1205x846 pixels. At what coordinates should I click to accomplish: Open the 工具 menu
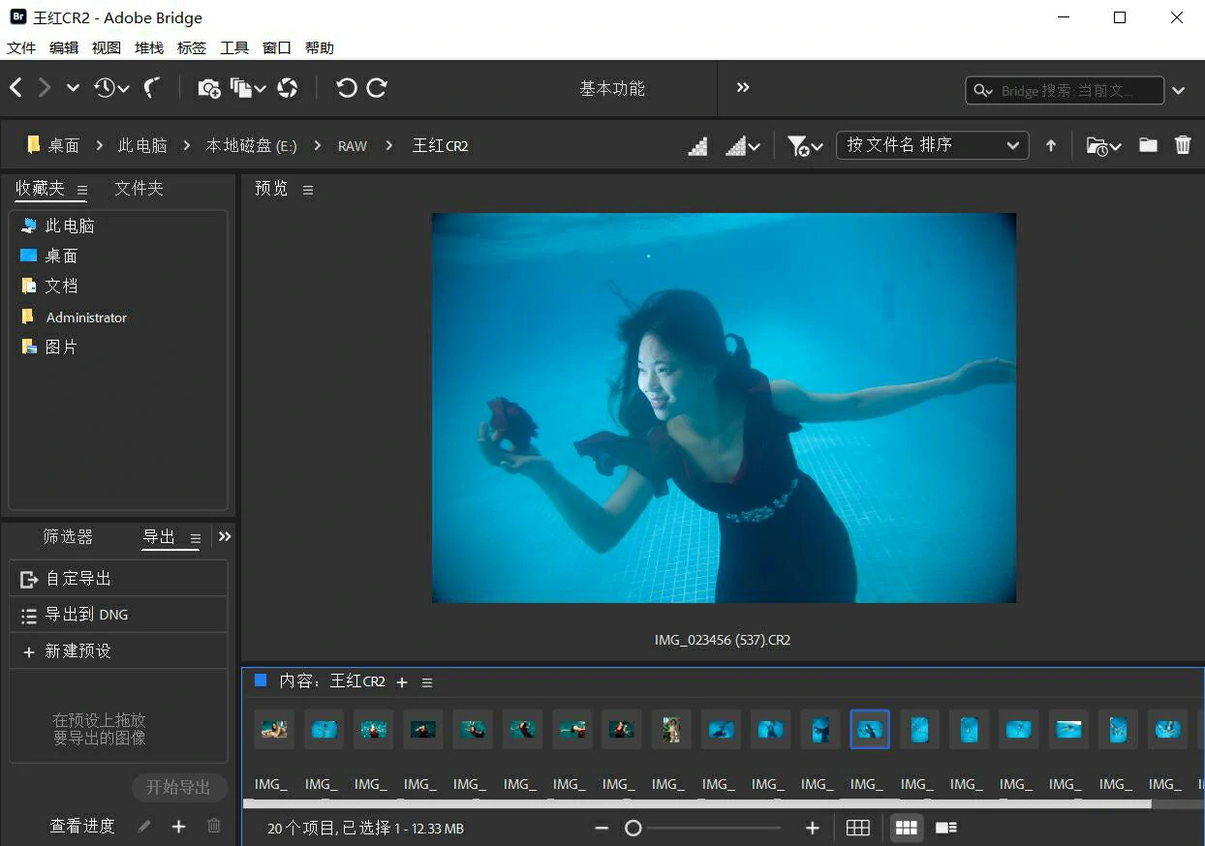click(234, 47)
